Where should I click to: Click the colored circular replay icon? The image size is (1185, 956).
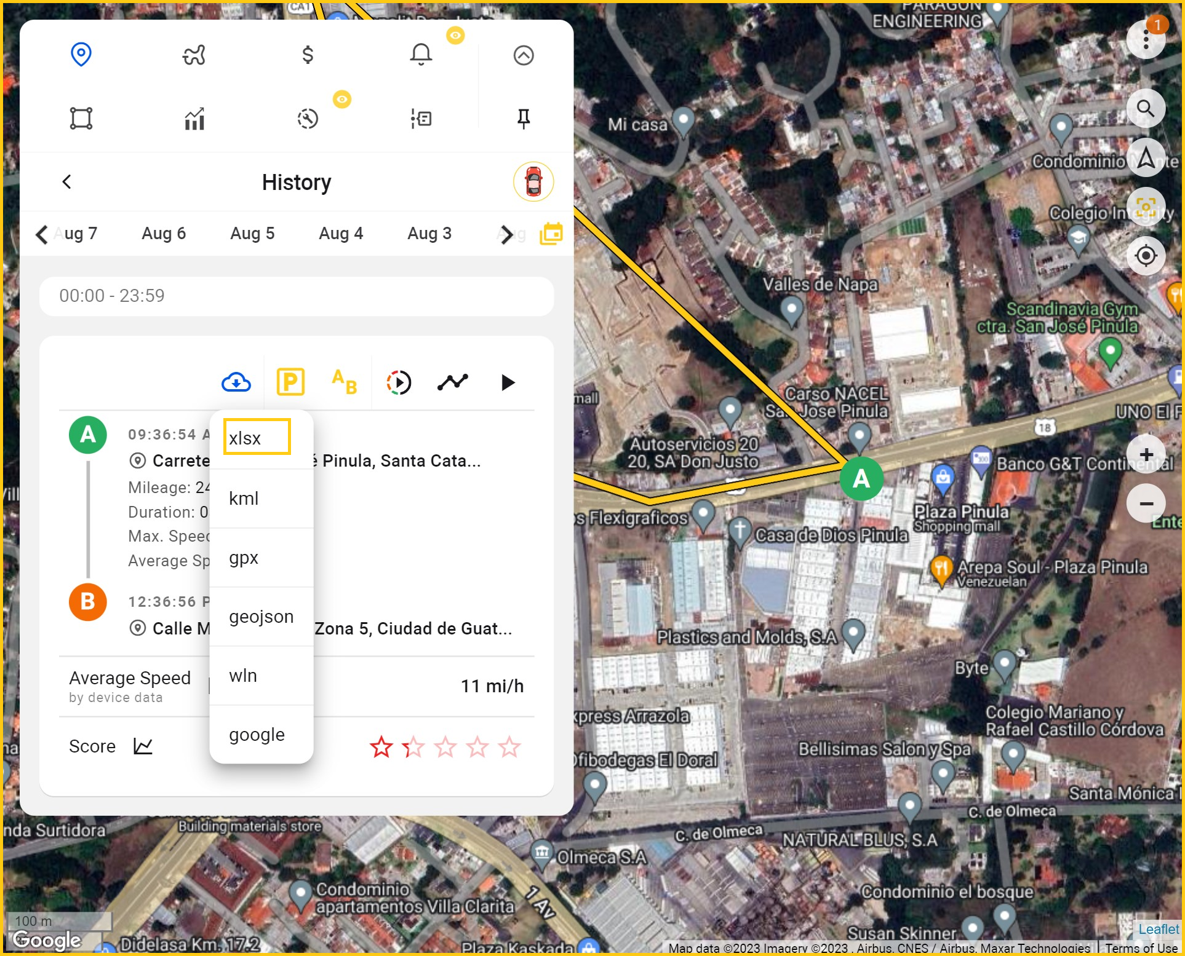399,382
